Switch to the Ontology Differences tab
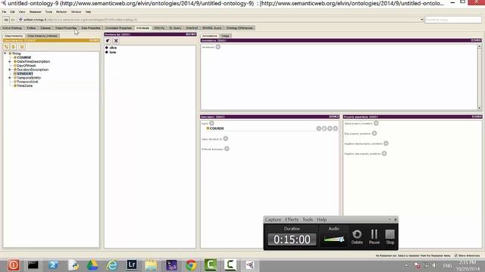 239,28
